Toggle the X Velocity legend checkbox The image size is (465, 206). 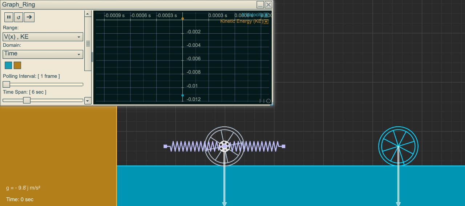click(266, 15)
